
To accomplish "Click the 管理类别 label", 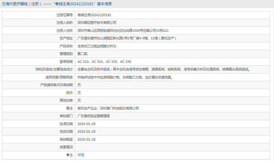I will click(66, 54).
